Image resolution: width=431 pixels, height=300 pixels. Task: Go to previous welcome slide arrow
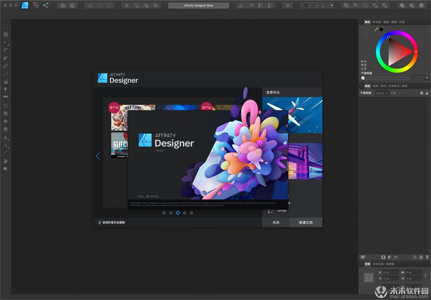point(98,156)
